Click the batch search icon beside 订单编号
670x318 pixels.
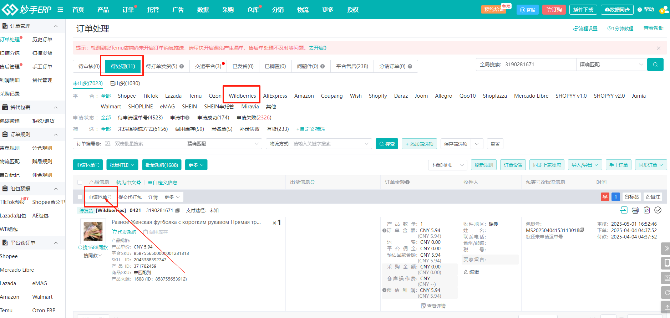(107, 144)
